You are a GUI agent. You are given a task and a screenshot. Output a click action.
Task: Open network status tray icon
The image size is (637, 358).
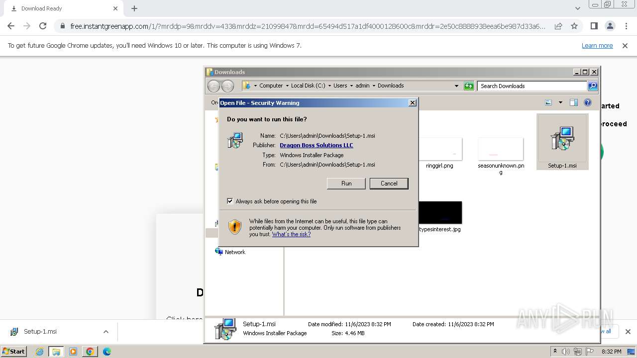point(578,352)
